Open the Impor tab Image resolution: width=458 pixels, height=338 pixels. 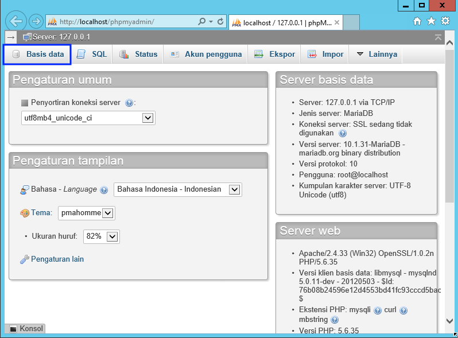click(x=324, y=55)
